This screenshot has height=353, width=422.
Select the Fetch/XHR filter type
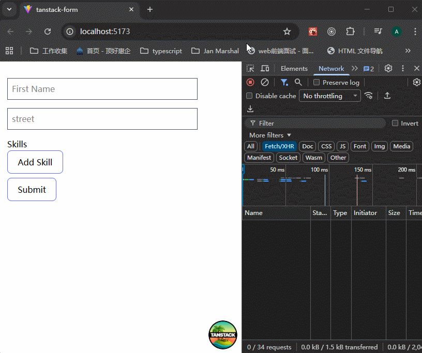point(279,146)
